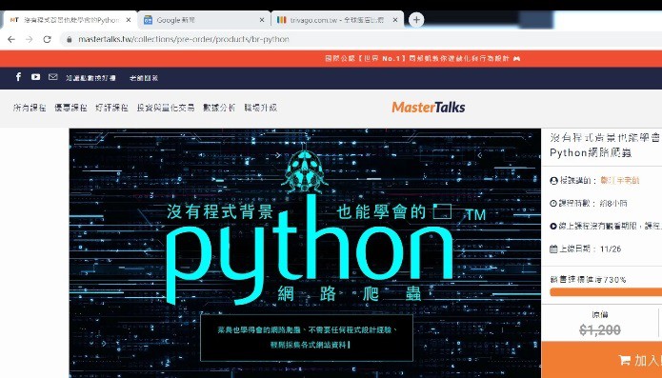
Task: Click the 11/26 launch date text
Action: pyautogui.click(x=611, y=249)
